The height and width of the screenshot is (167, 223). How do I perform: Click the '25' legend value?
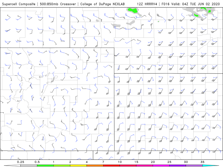click(x=169, y=162)
